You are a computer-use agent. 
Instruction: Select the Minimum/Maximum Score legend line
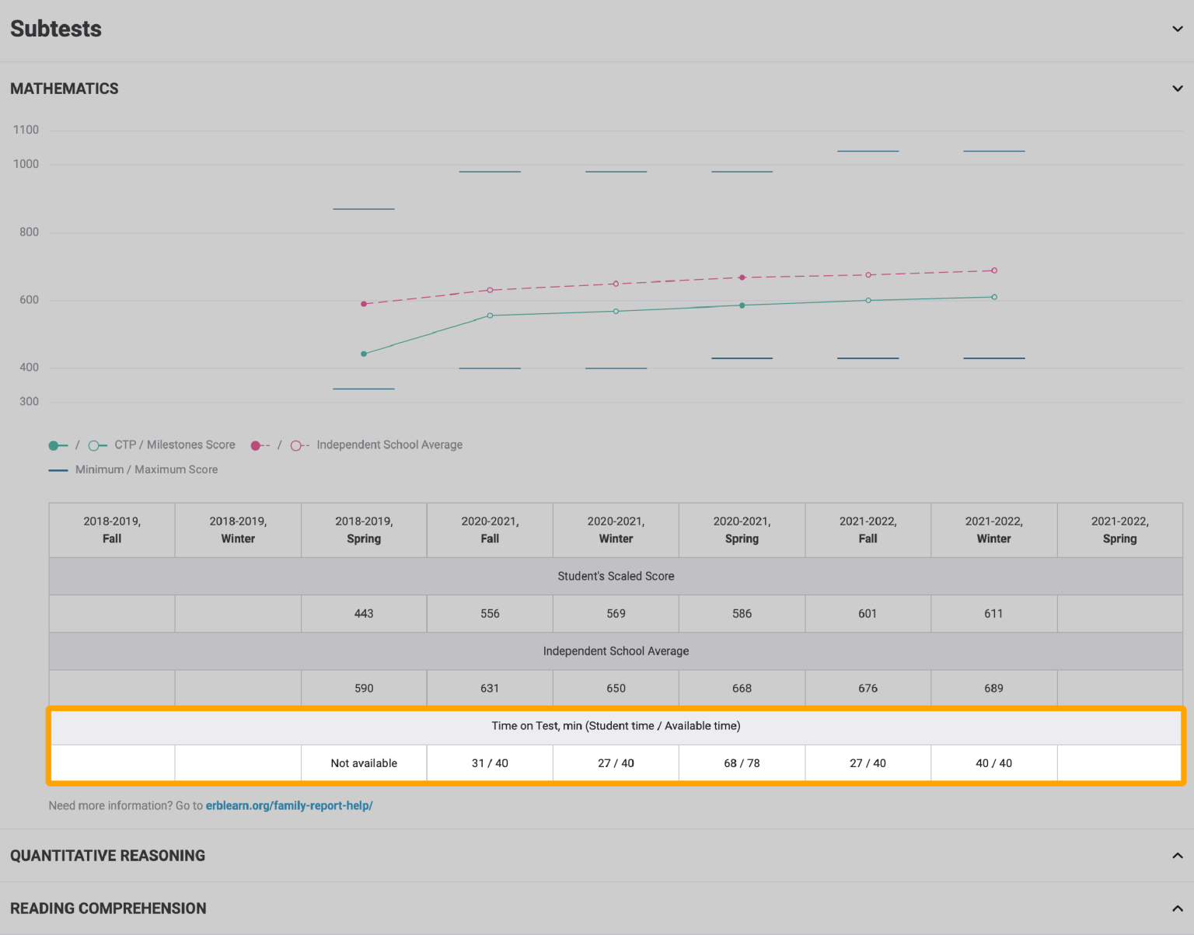[x=58, y=469]
